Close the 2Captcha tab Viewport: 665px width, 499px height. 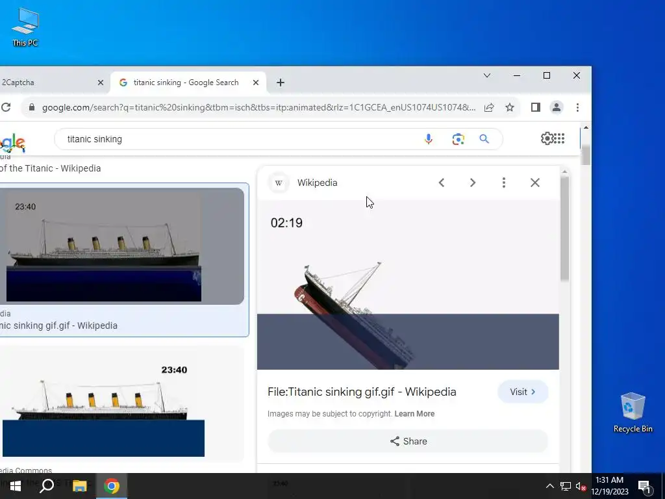click(x=101, y=83)
